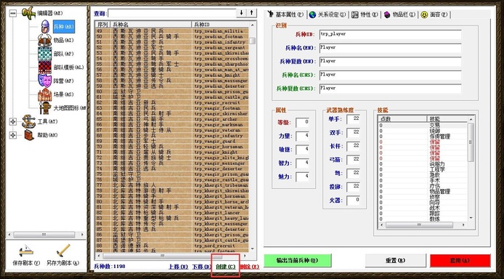The width and height of the screenshot is (504, 279).
Task: Open 场景 via the castle icon
Action: (45, 94)
